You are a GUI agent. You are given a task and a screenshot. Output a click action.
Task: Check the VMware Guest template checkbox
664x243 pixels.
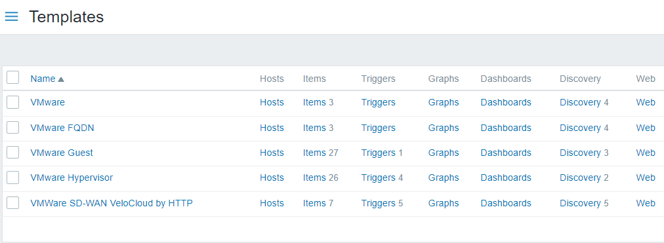(12, 153)
